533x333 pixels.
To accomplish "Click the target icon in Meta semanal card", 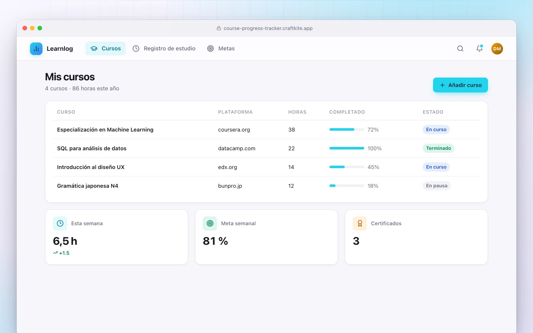I will point(210,224).
